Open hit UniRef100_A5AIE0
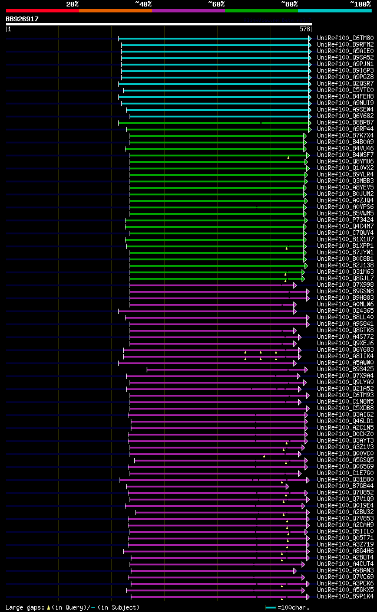 (345, 51)
